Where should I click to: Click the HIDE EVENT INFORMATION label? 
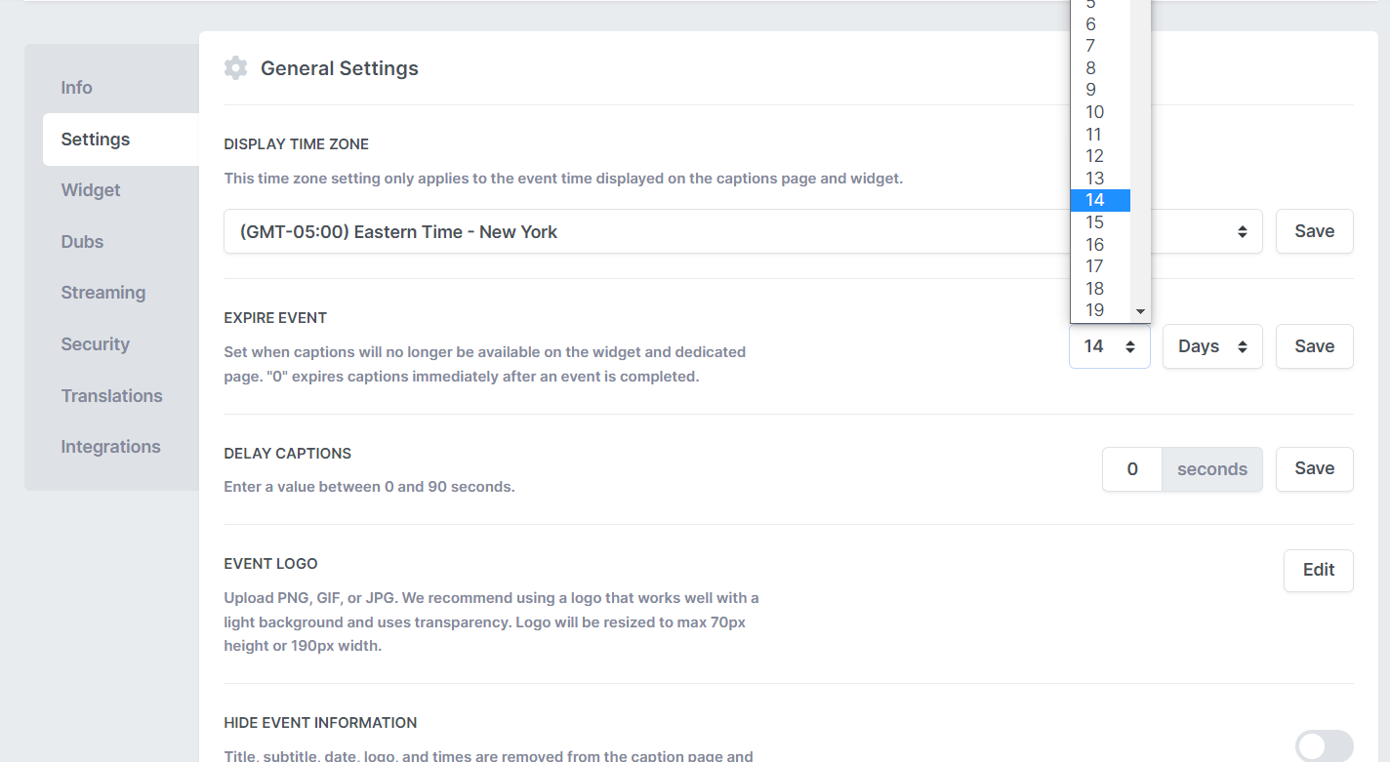(320, 723)
